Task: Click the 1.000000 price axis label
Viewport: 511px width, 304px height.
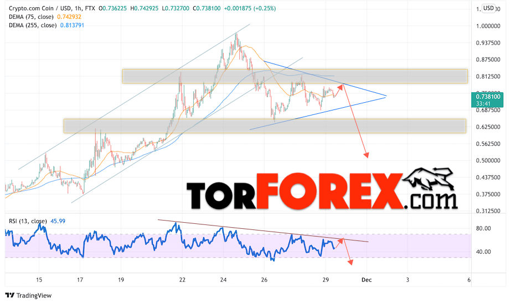Action: click(488, 26)
